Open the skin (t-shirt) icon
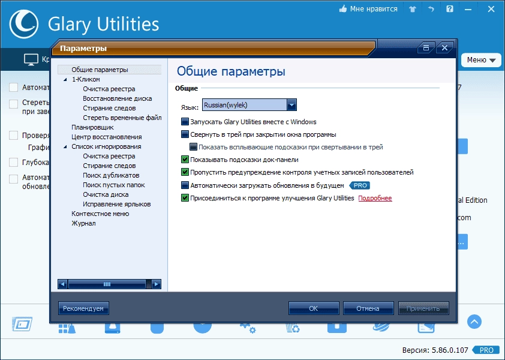Viewport: 505px width, 360px height. [413, 9]
